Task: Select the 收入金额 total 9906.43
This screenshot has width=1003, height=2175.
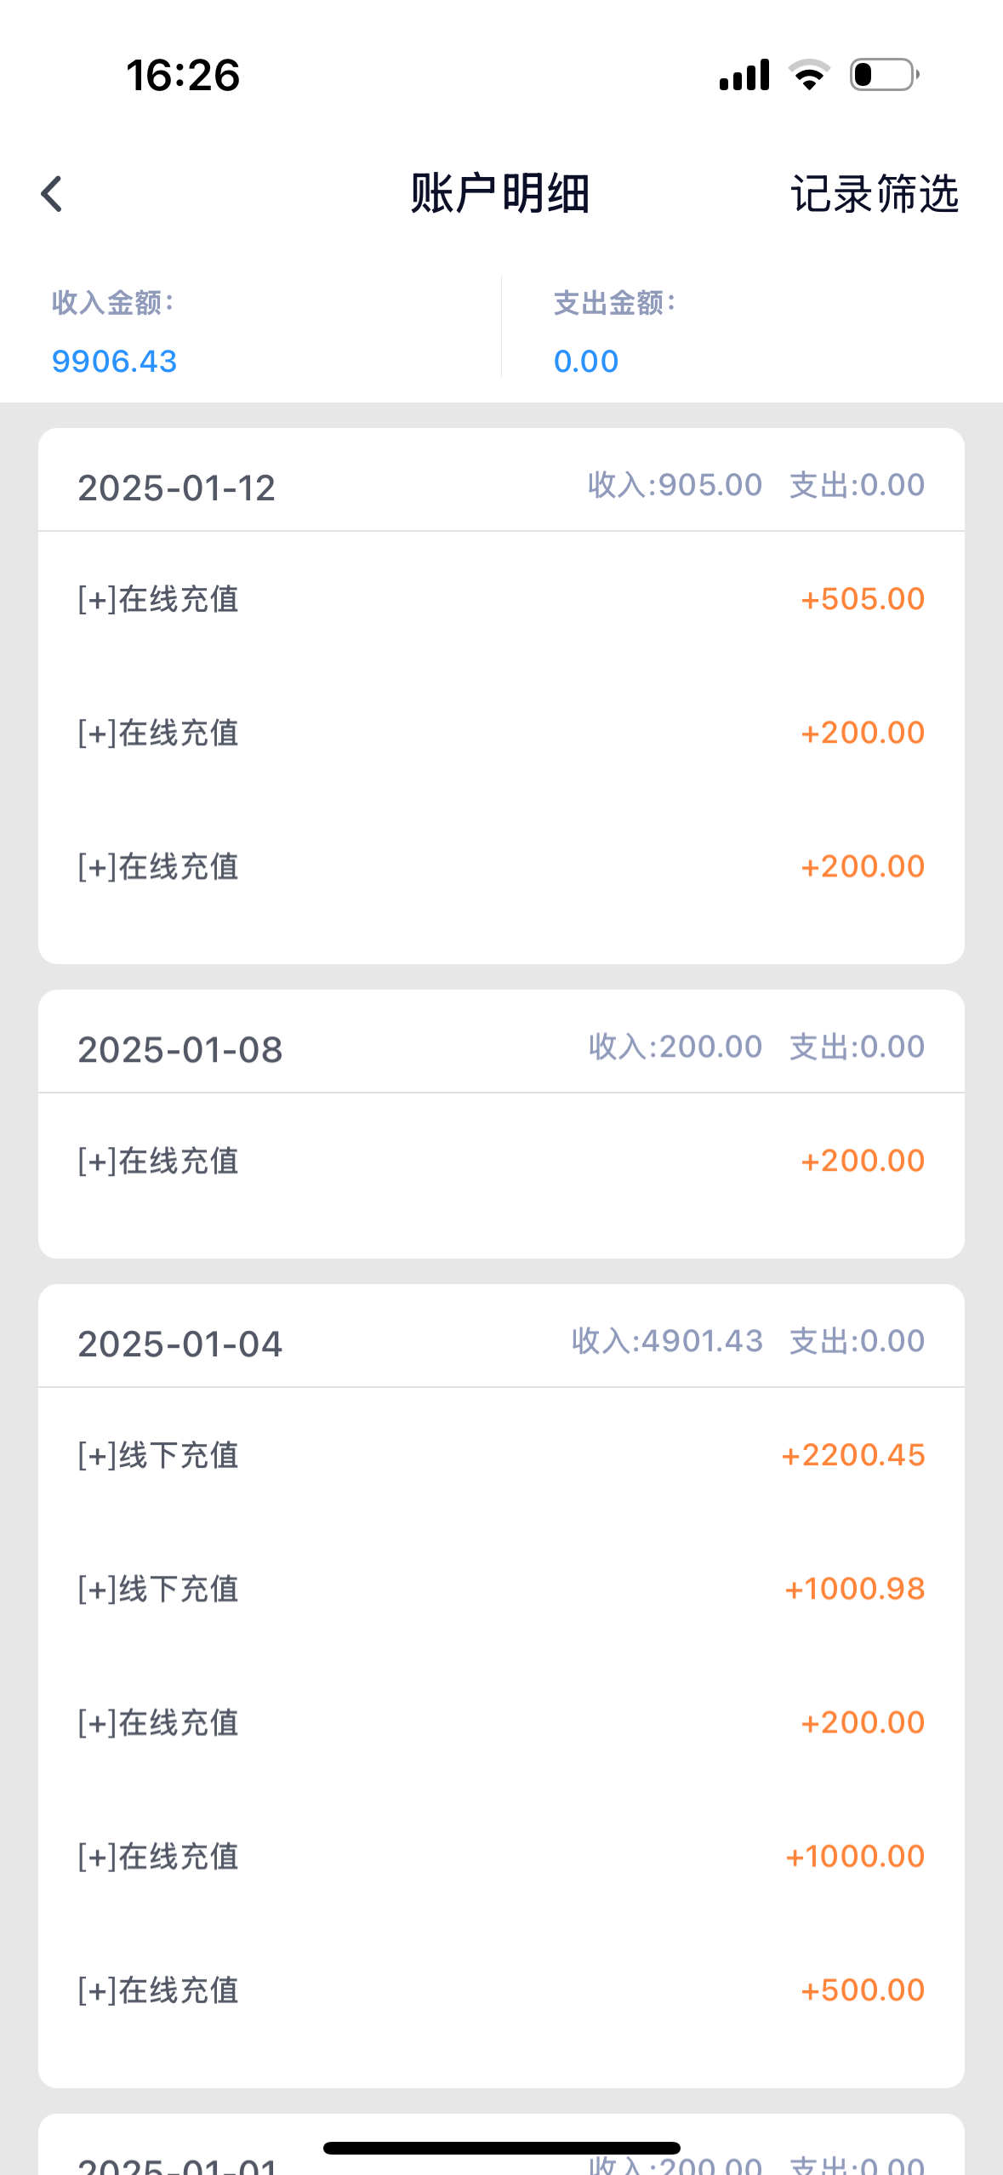Action: click(114, 362)
